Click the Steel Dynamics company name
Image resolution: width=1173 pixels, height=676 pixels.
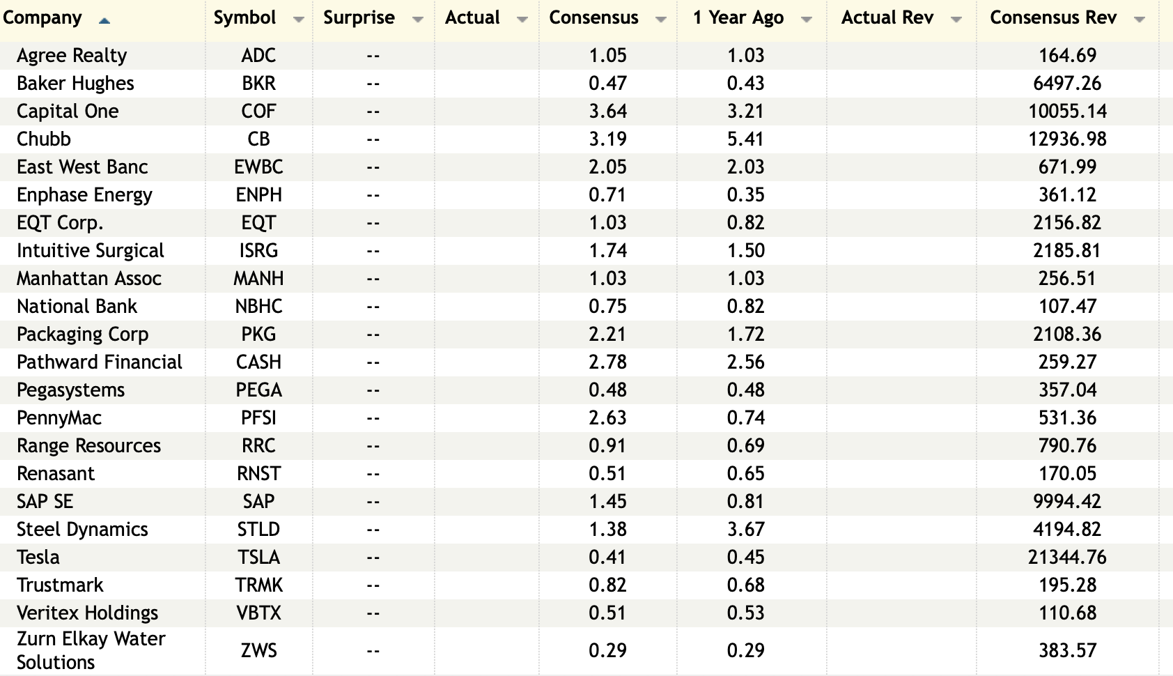(x=82, y=530)
